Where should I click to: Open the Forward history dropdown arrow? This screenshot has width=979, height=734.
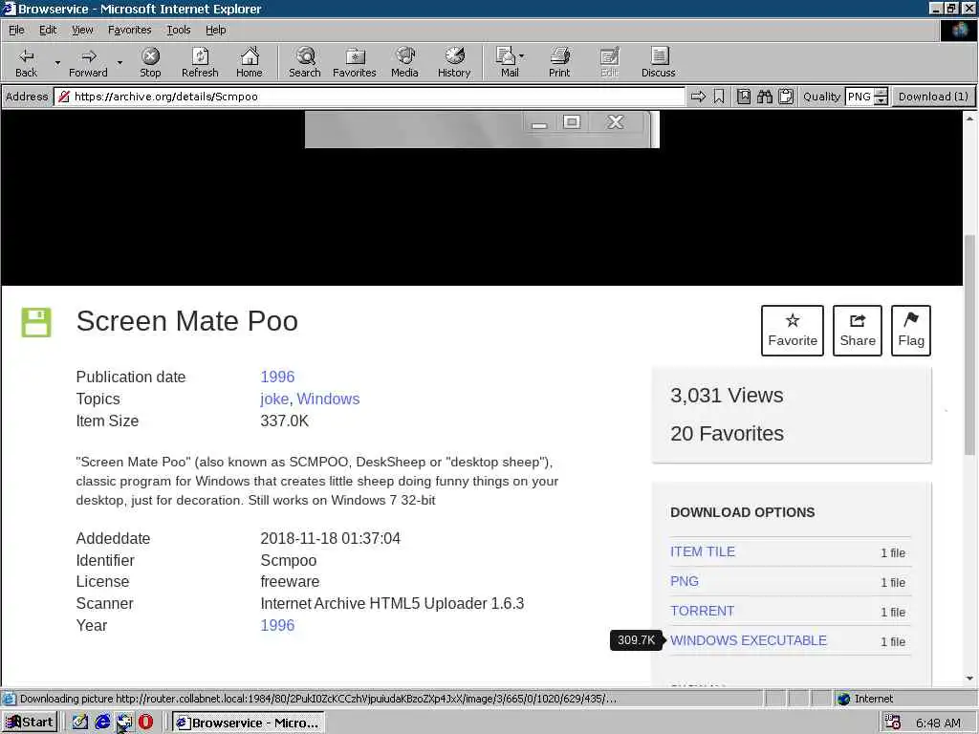click(120, 62)
